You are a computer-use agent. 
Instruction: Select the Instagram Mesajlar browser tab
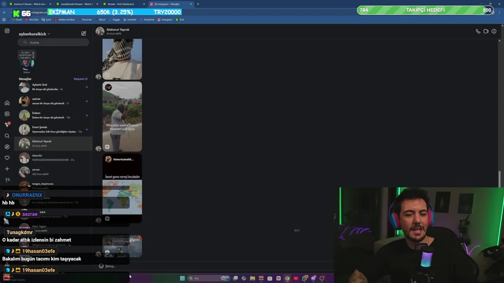(x=170, y=4)
